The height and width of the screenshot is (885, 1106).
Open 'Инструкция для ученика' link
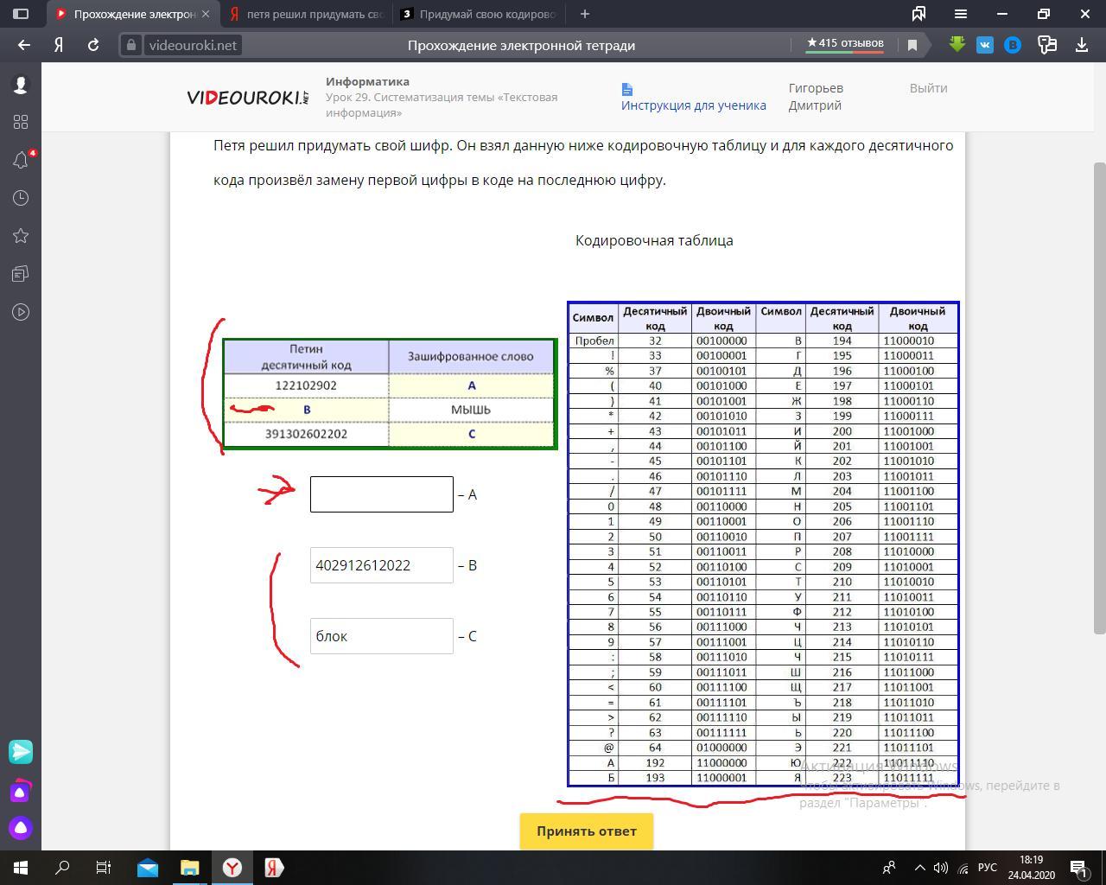point(693,105)
